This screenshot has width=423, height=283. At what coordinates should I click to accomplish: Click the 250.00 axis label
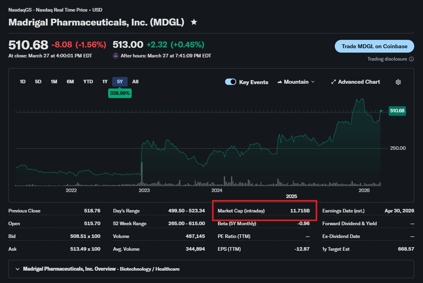tap(397, 148)
